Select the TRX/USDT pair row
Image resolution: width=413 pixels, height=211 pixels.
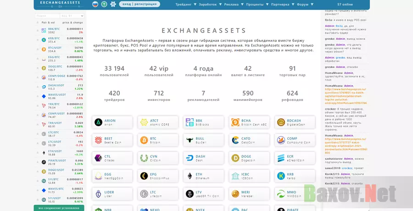(x=60, y=125)
